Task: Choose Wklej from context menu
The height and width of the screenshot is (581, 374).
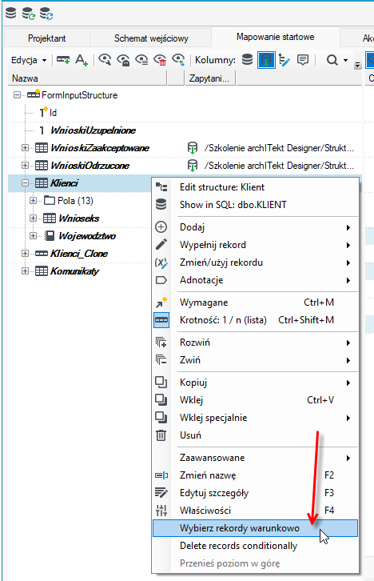Action: pyautogui.click(x=255, y=400)
